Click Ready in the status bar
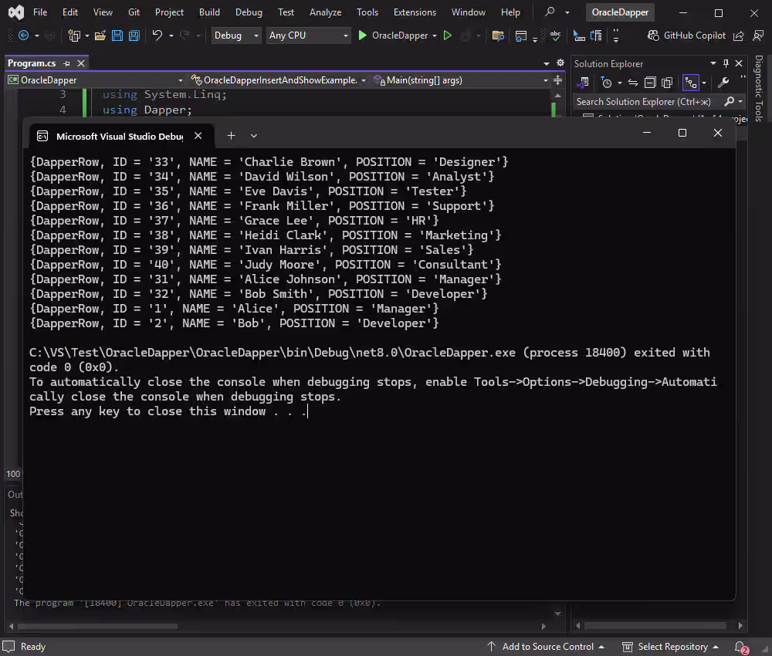Screen dimensions: 772x656 [32, 647]
